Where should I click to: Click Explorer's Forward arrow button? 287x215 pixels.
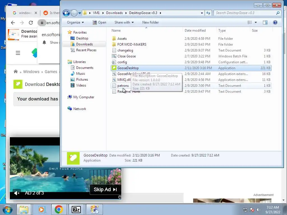click(x=74, y=13)
